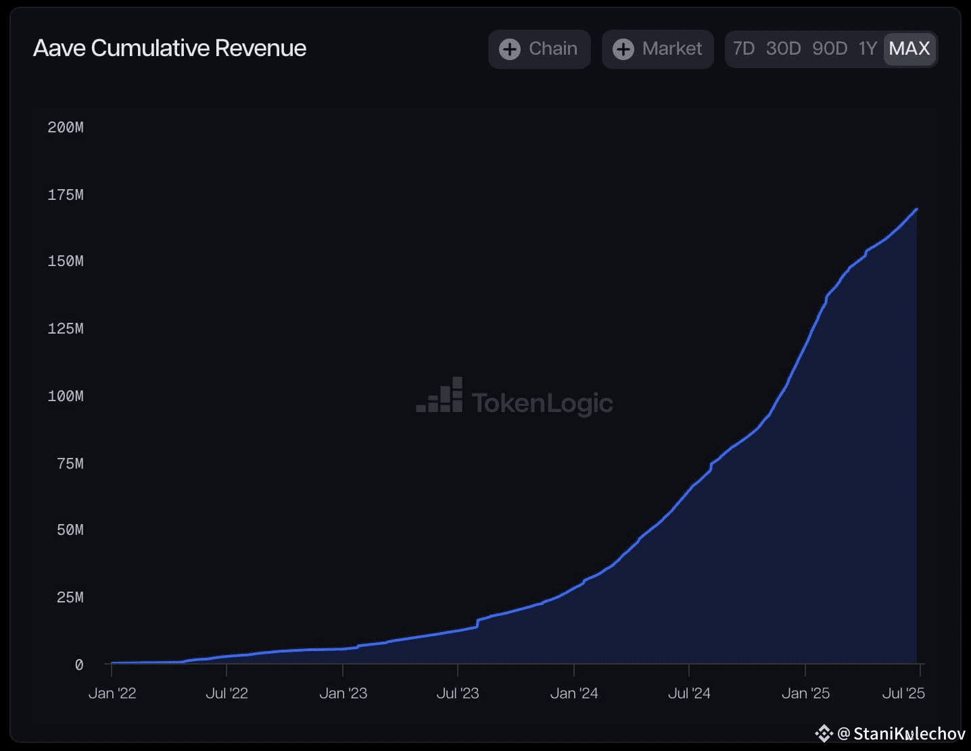Viewport: 971px width, 751px height.
Task: Click the Jan '25 x-axis label
Action: click(x=805, y=693)
